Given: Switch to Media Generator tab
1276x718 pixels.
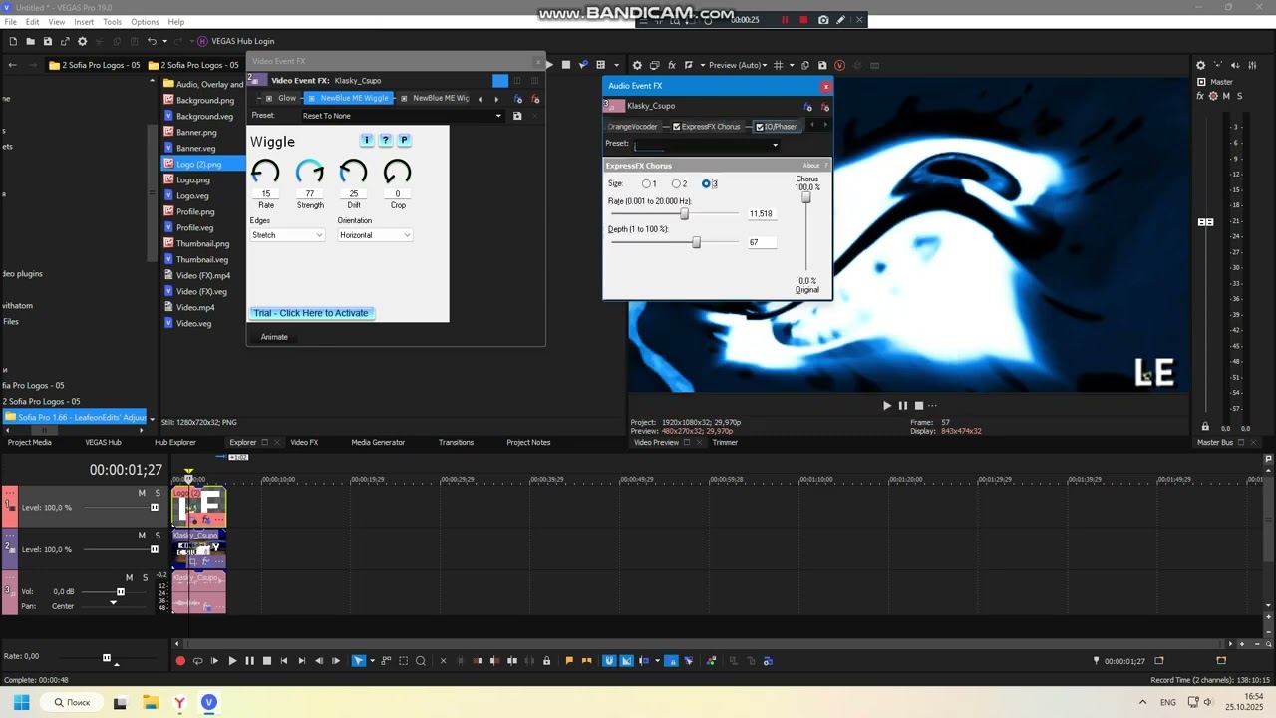Looking at the screenshot, I should [378, 442].
